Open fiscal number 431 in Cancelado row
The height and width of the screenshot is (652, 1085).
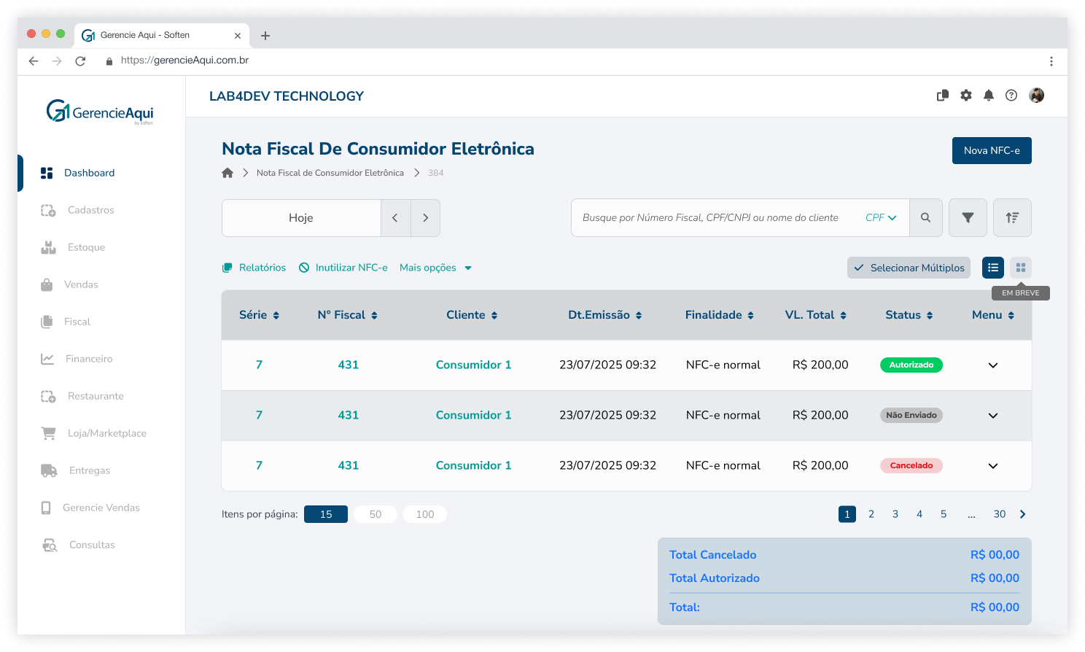click(349, 465)
